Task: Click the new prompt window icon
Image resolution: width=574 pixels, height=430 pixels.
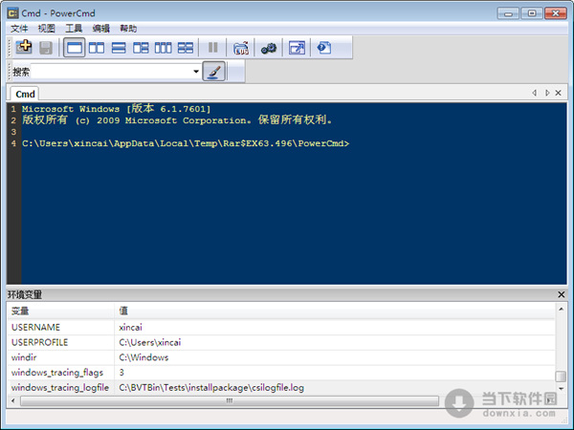Action: click(24, 47)
